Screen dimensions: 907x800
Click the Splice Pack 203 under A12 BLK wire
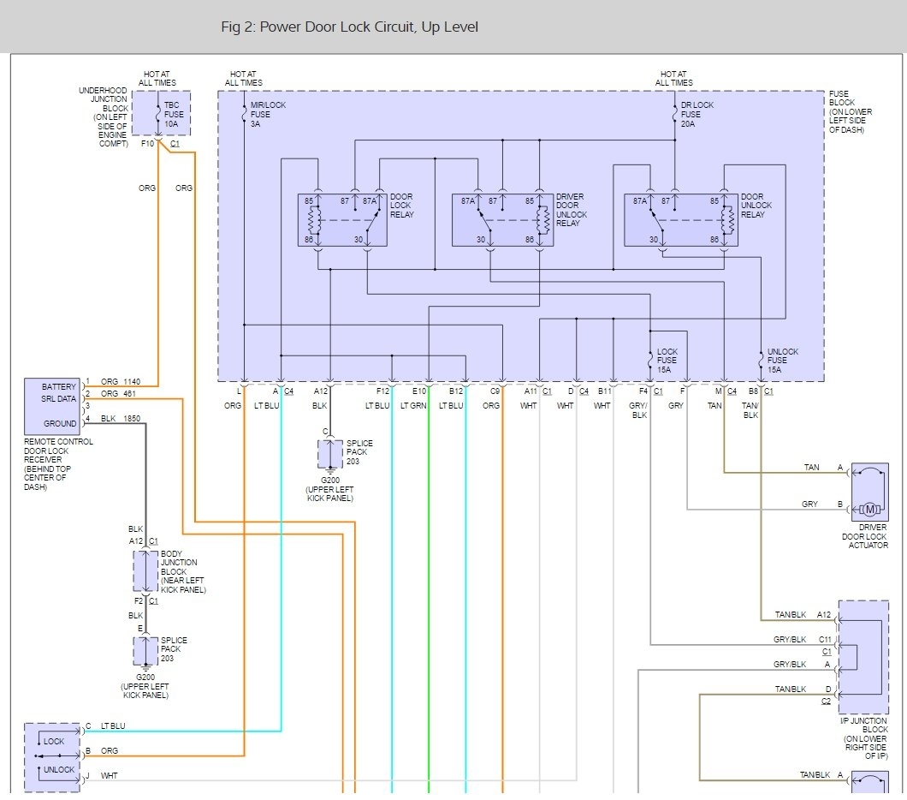[330, 455]
